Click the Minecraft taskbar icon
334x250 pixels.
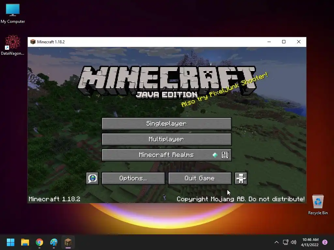pos(68,242)
